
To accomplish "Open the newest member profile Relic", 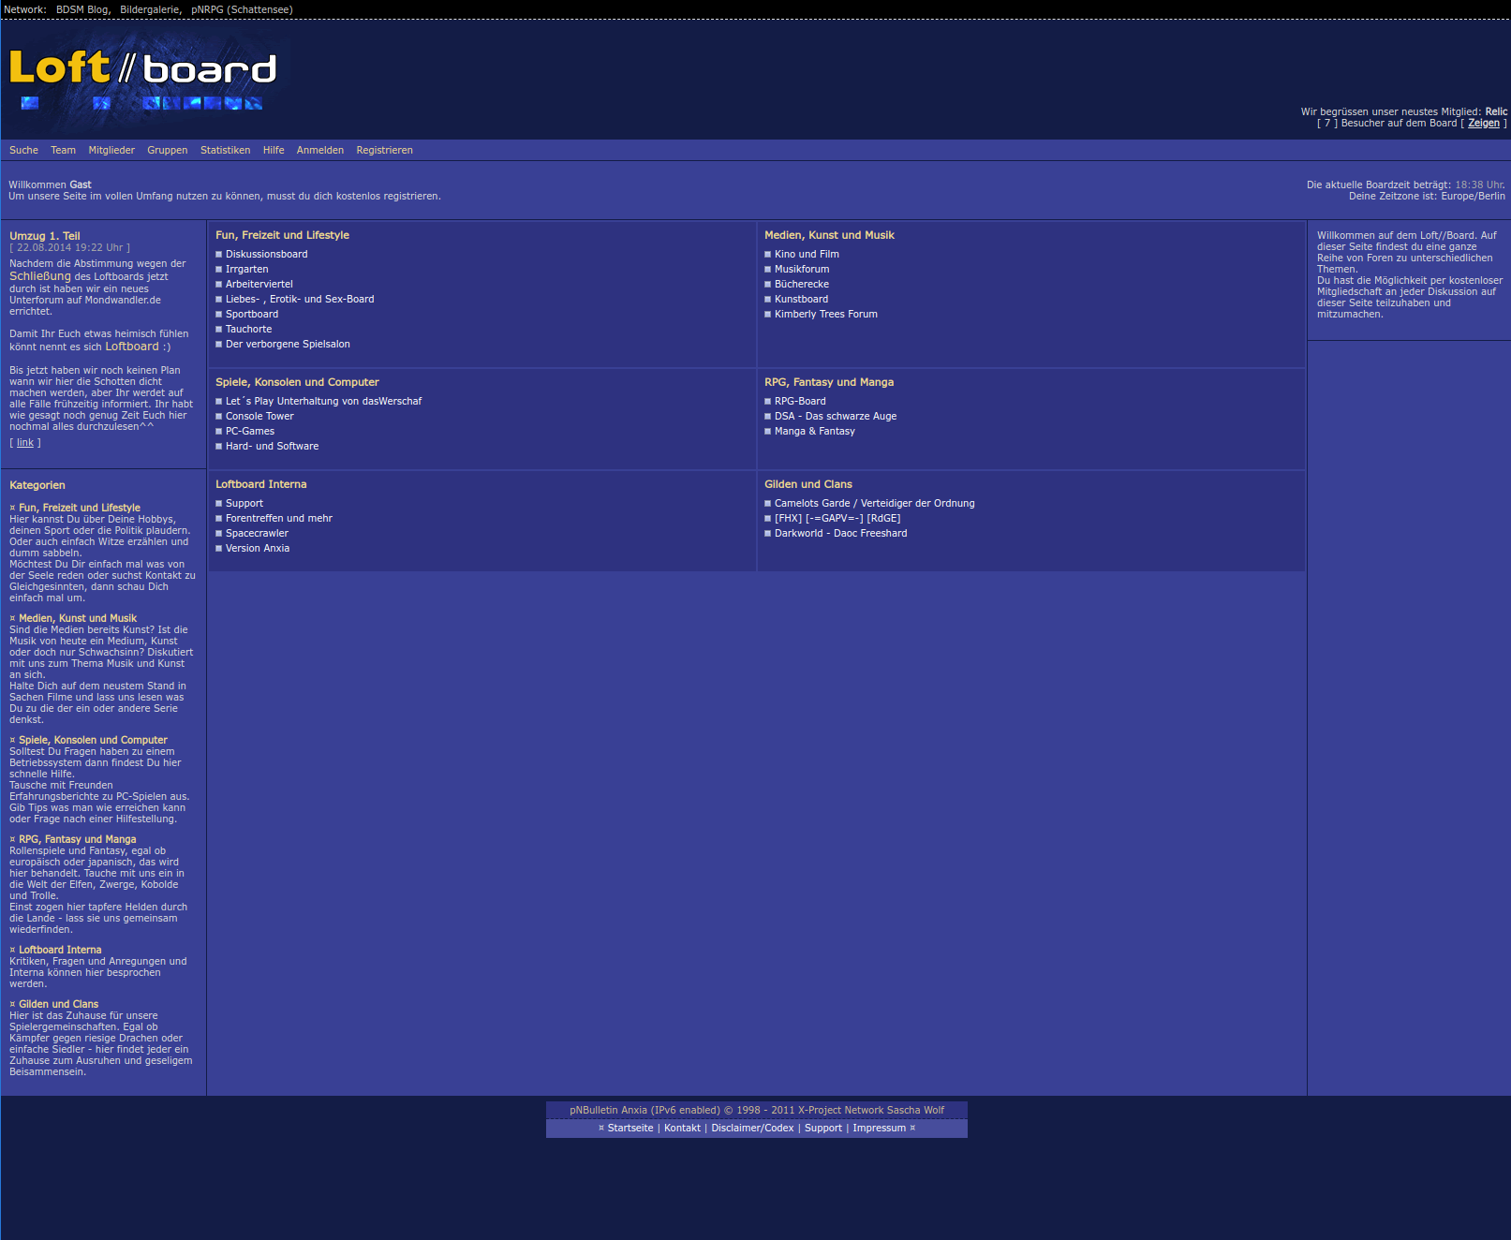I will point(1496,111).
